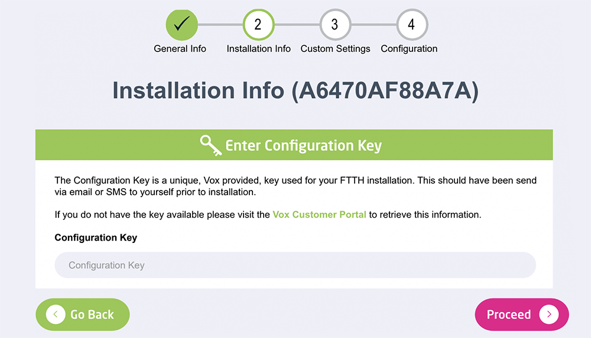Viewport: 591px width, 338px height.
Task: Click the left arrow icon on Go Back
Action: point(56,314)
